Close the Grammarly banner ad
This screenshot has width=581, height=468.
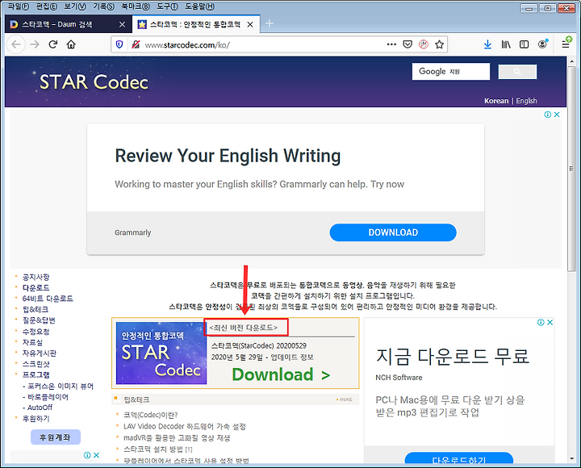click(557, 115)
